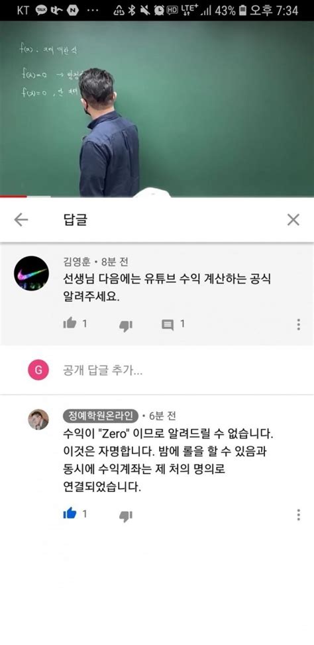This screenshot has height=645, width=314.
Task: Dislike the 정예학원온라인 reply
Action: pos(125,516)
